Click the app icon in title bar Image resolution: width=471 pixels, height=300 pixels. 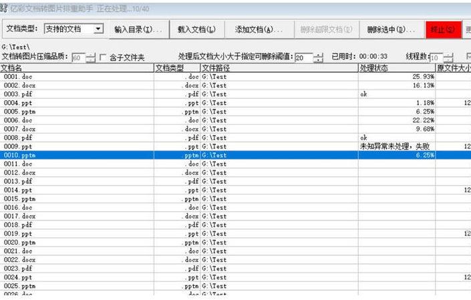point(3,9)
